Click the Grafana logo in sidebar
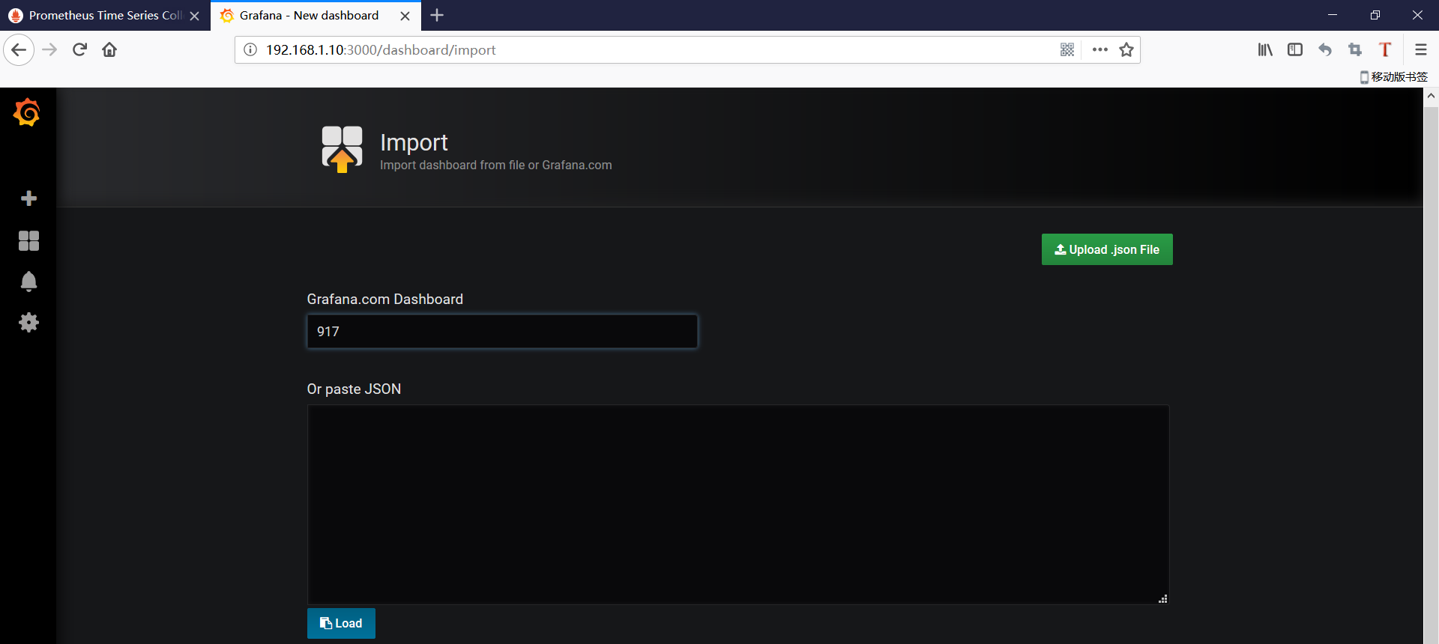Screen dimensions: 1439x644 point(27,113)
